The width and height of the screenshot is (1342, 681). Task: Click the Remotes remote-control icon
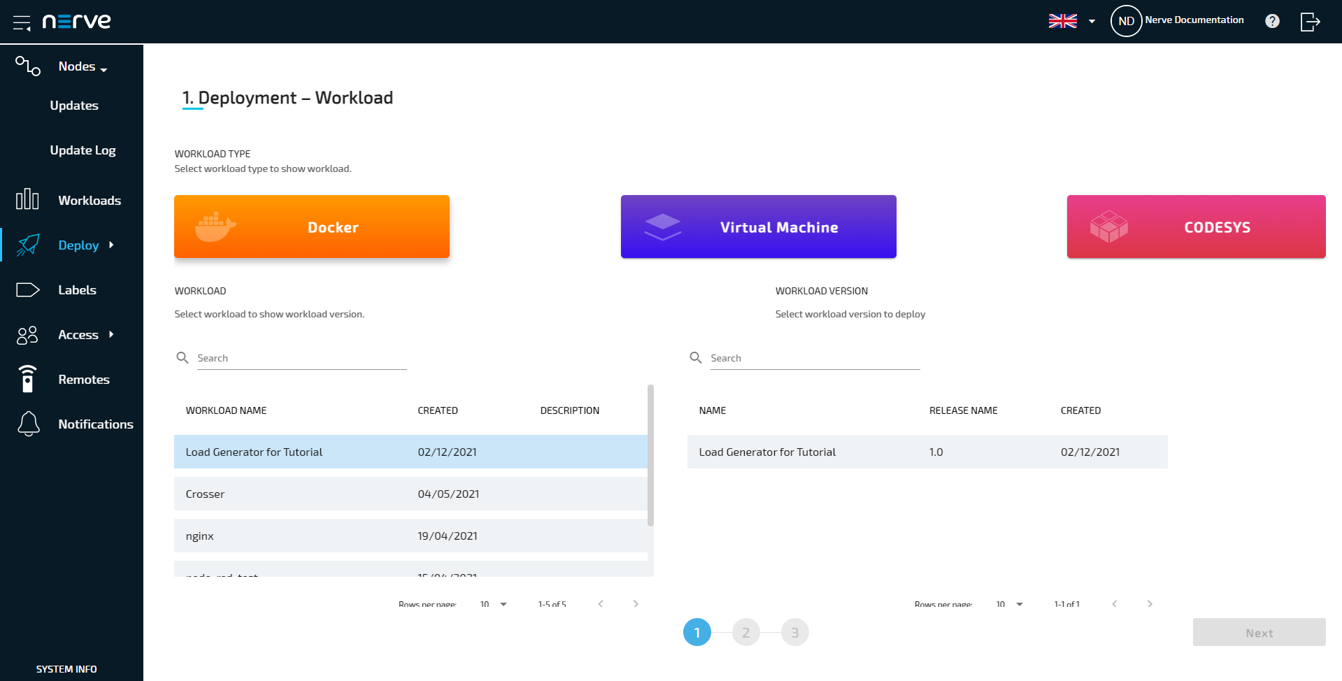tap(27, 380)
